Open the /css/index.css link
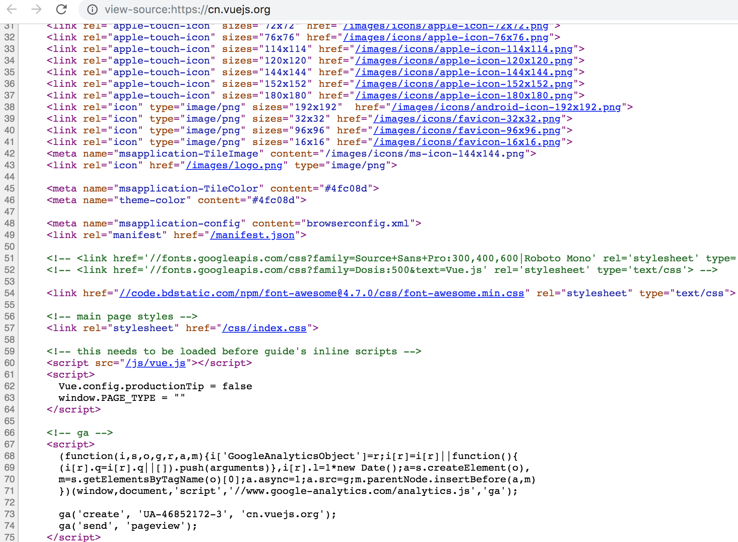The width and height of the screenshot is (738, 542). click(x=264, y=328)
